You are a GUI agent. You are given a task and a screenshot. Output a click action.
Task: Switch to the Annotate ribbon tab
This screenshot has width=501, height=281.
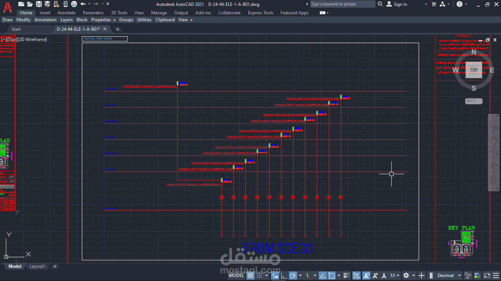tap(66, 13)
